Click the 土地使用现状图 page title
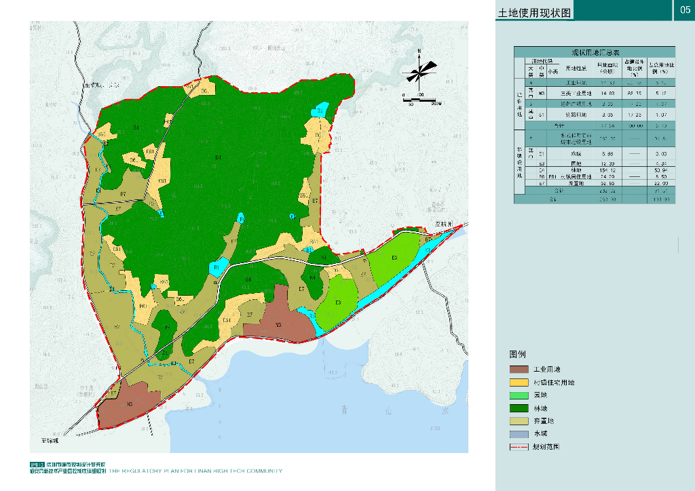This screenshot has width=695, height=491. pos(536,13)
